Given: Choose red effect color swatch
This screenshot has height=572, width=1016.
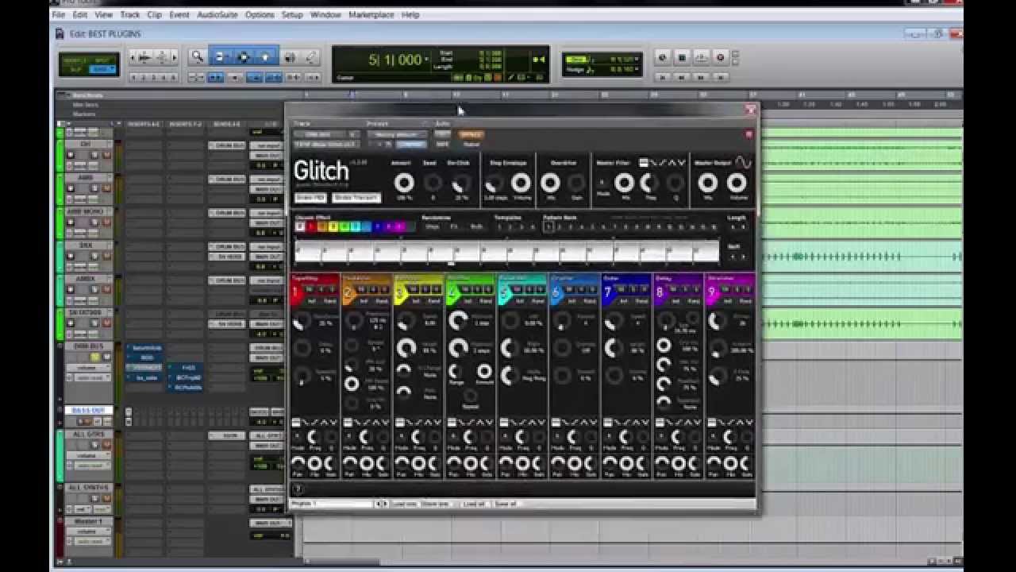Looking at the screenshot, I should [x=311, y=226].
